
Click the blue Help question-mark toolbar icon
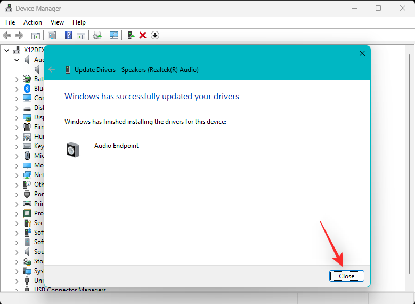[x=68, y=35]
